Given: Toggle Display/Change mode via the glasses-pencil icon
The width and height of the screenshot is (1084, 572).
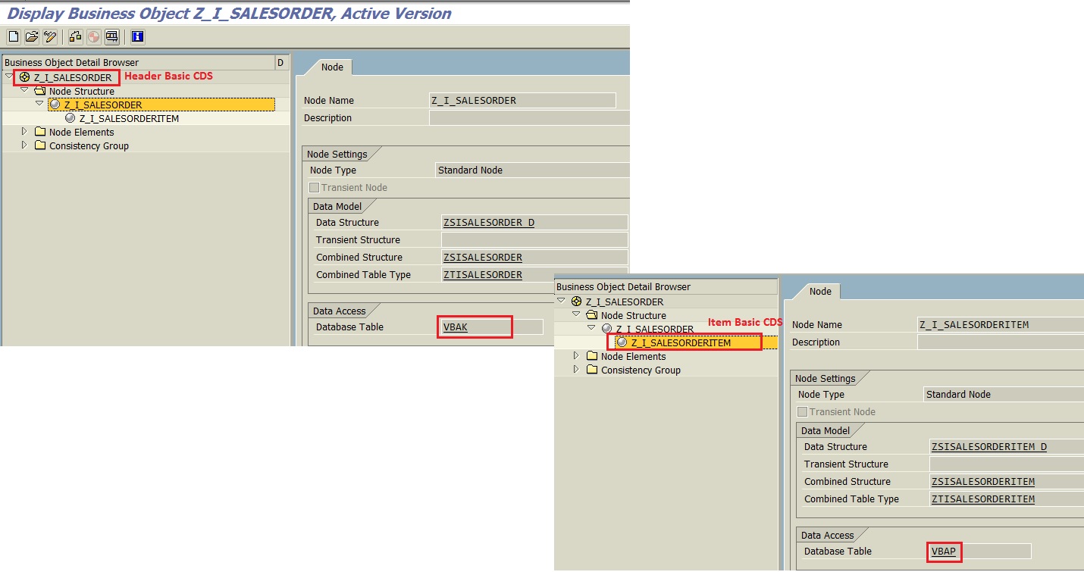Looking at the screenshot, I should 50,36.
